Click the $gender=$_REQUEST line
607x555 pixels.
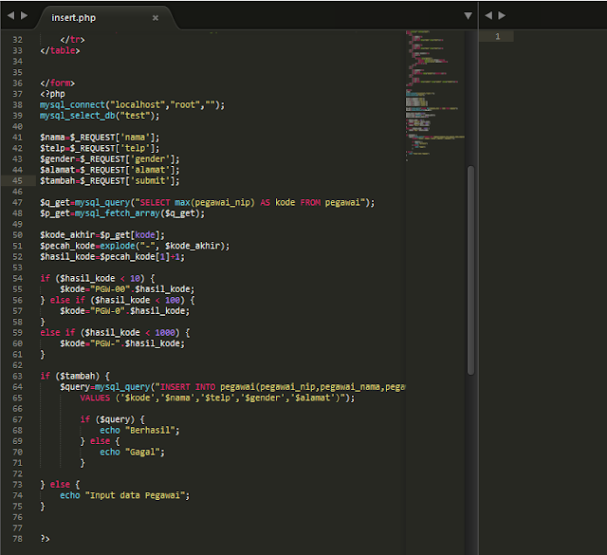110,159
